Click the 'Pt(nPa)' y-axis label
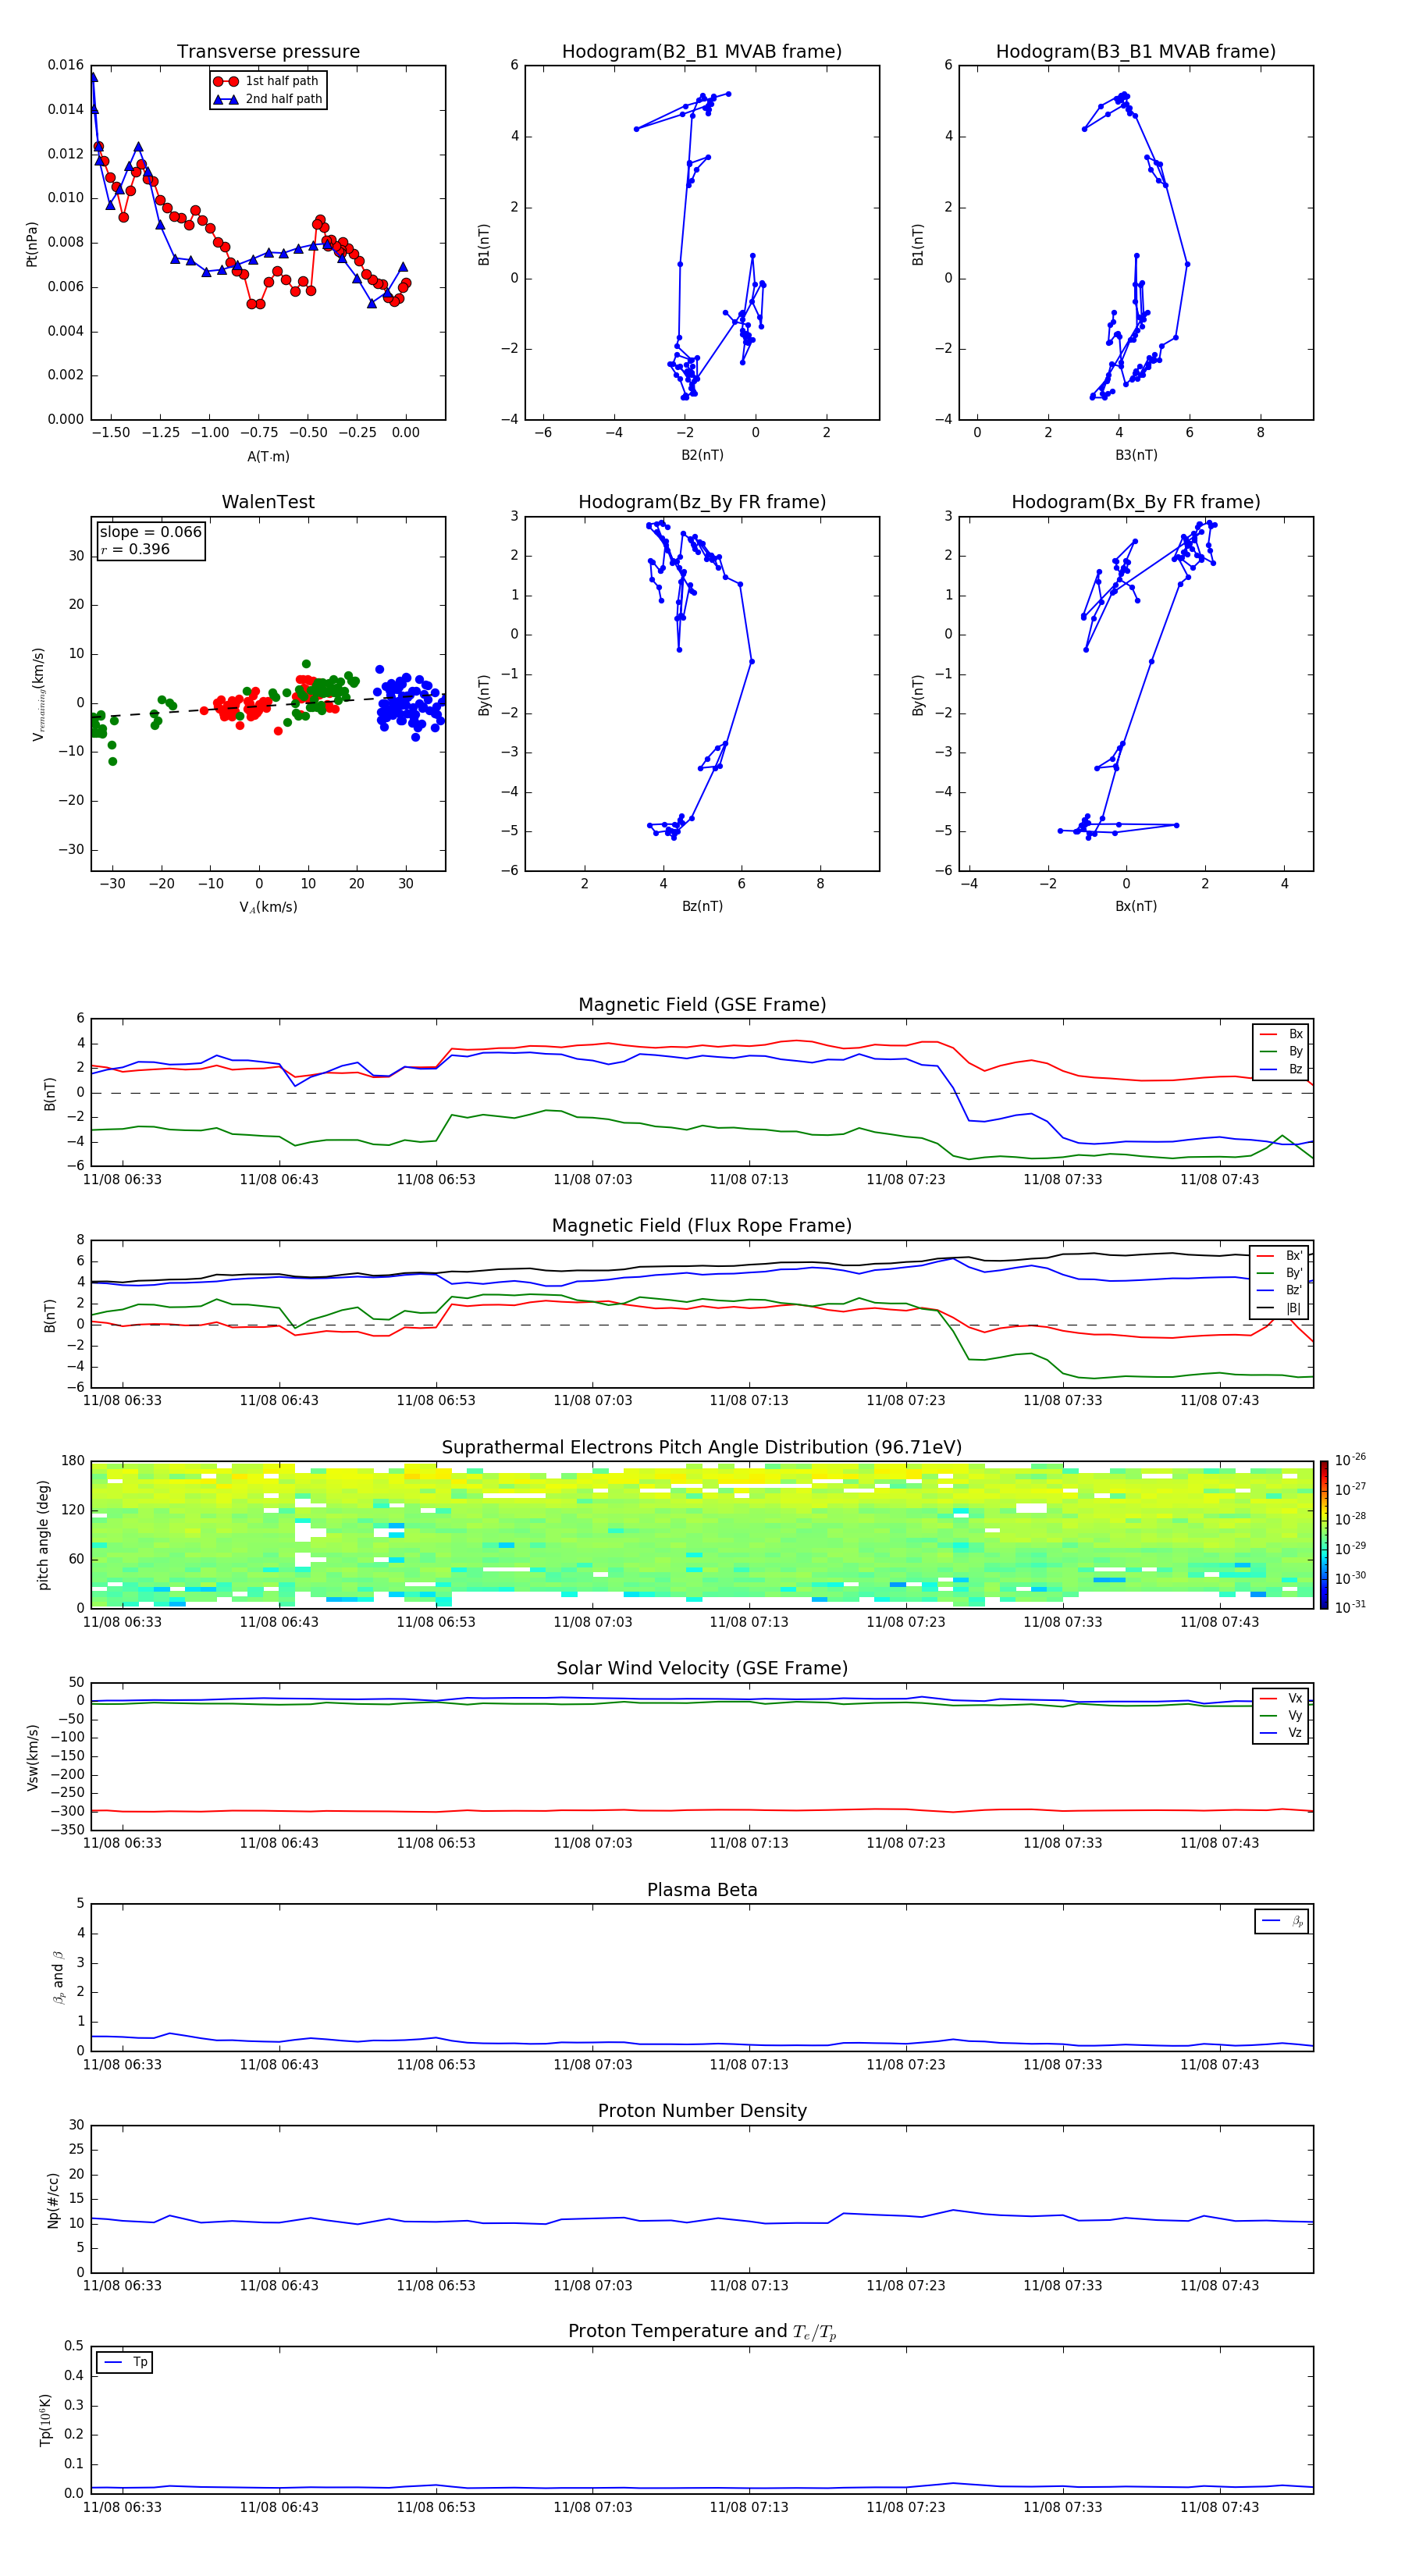 tap(31, 244)
